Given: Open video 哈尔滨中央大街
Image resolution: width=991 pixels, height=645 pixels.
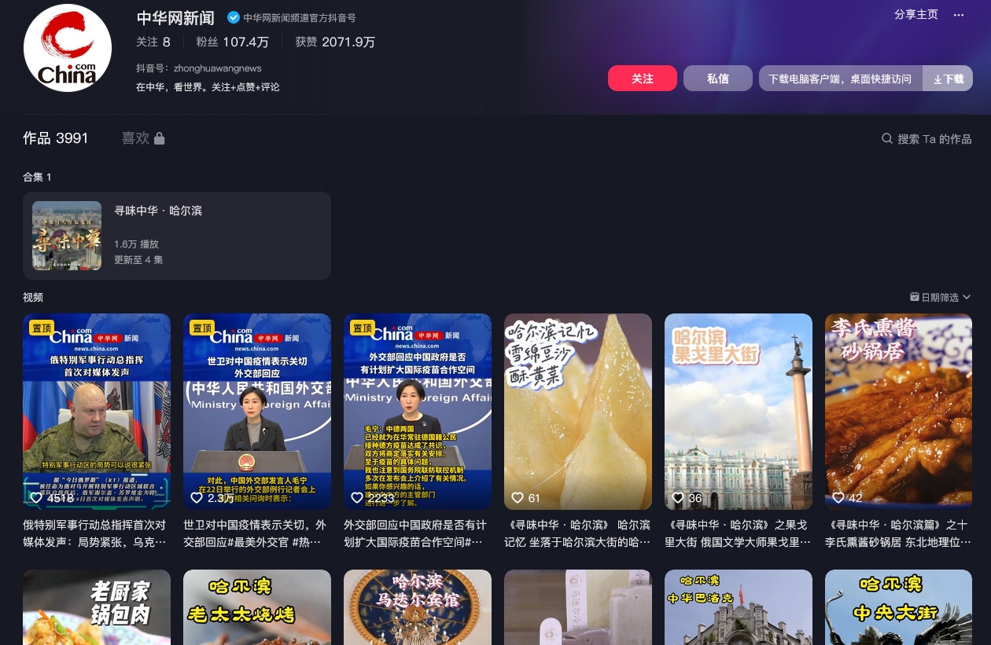Looking at the screenshot, I should pos(899,607).
